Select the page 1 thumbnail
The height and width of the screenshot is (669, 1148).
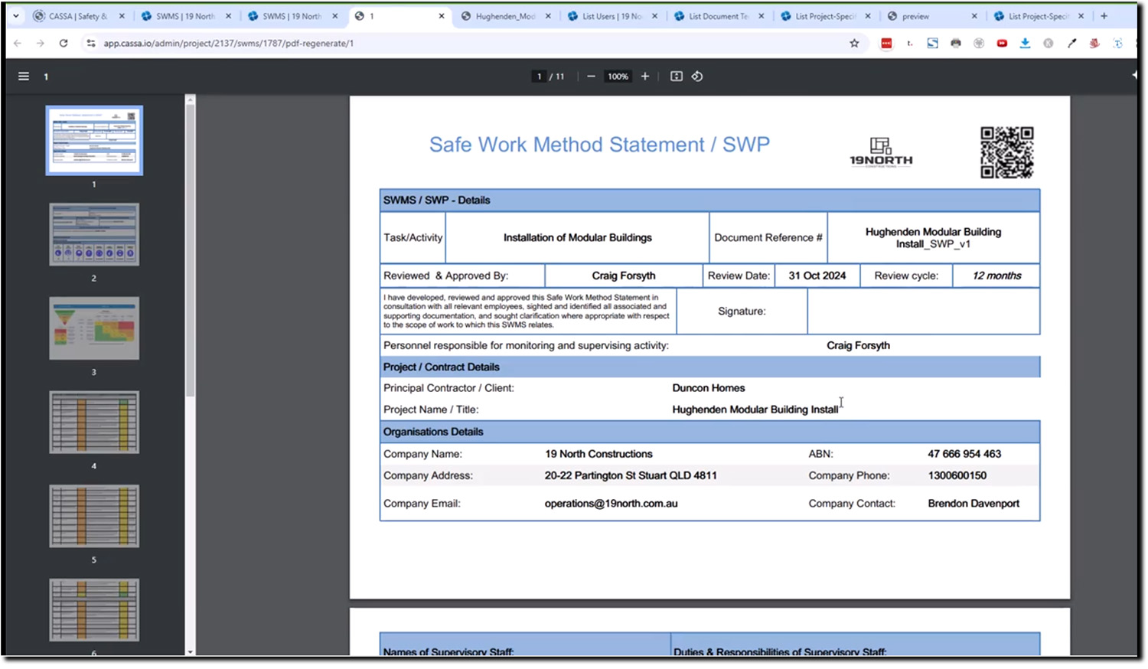[x=94, y=141]
